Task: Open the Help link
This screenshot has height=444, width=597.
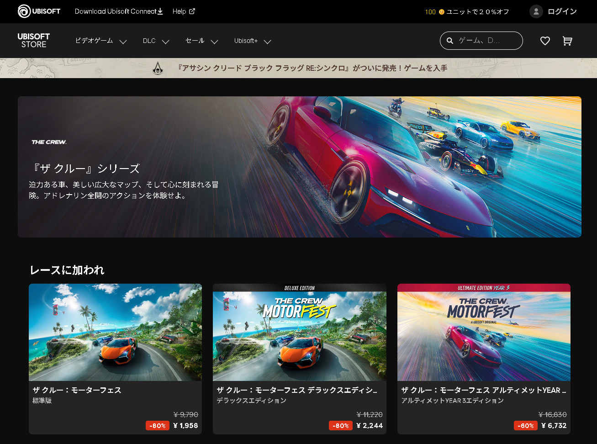Action: coord(184,11)
